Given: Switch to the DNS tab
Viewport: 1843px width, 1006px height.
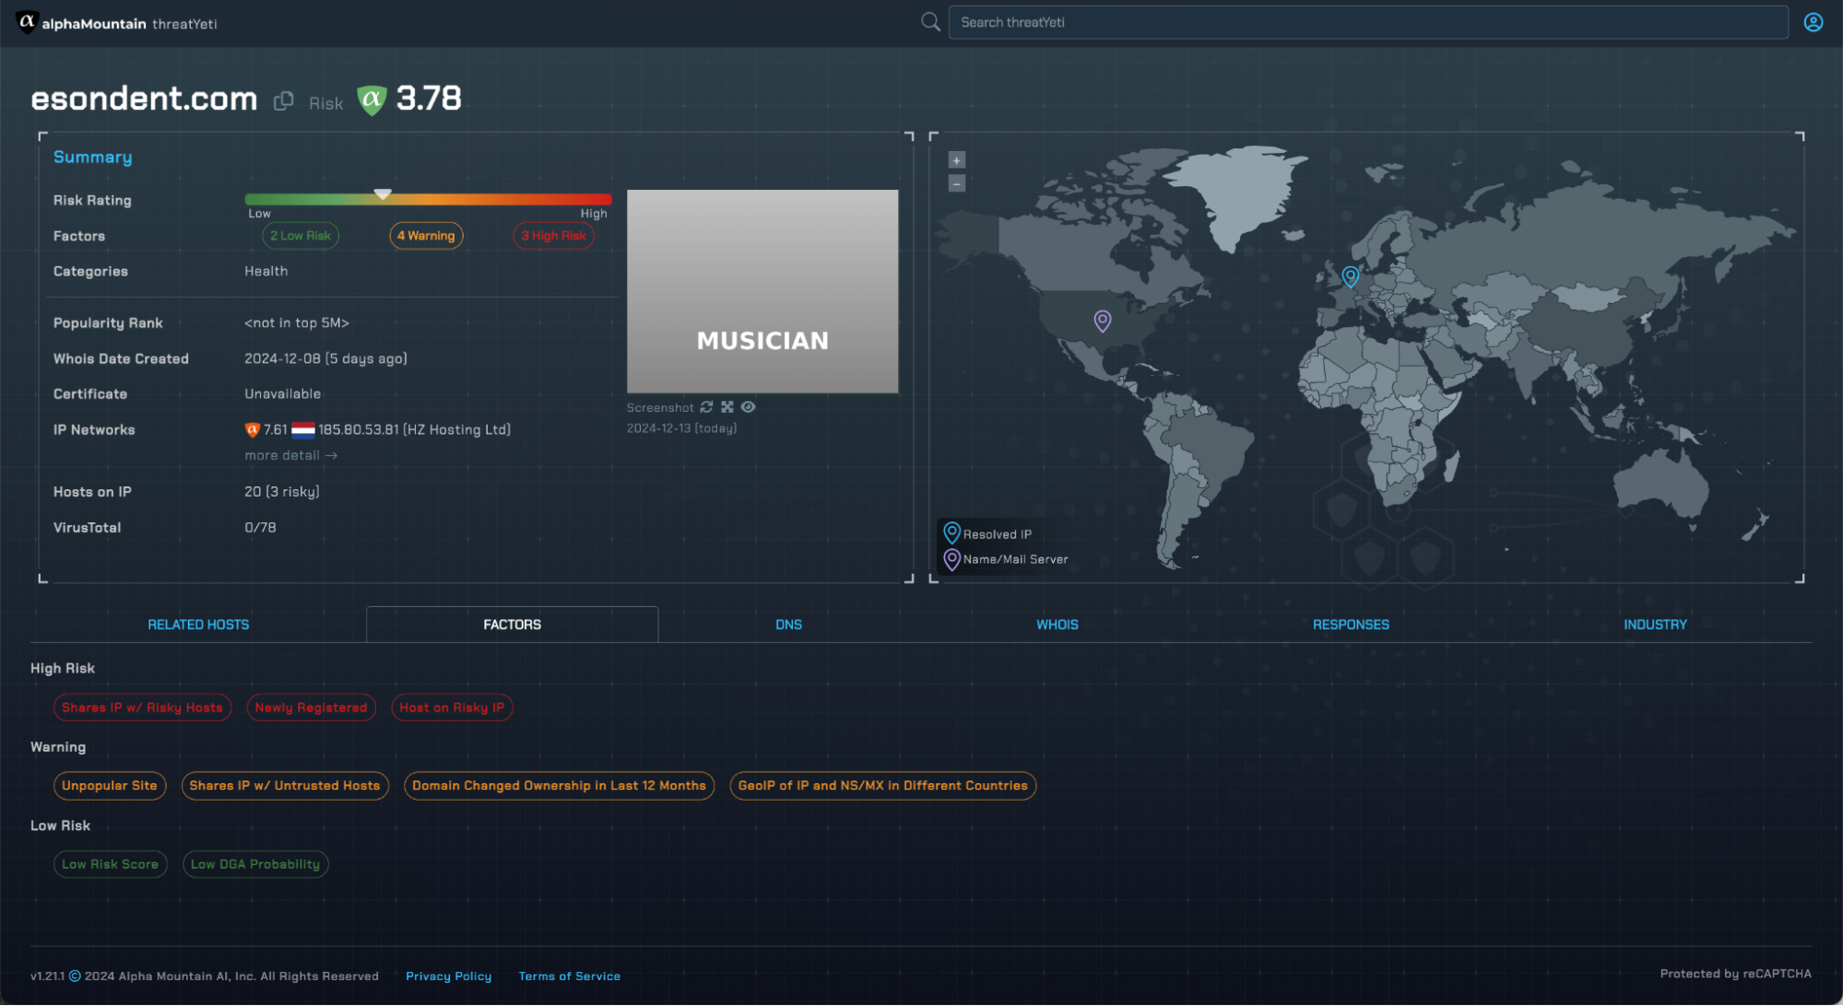Looking at the screenshot, I should coord(788,625).
